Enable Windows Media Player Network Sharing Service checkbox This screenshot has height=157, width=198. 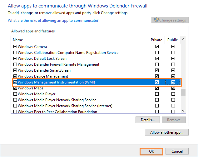tap(15, 100)
